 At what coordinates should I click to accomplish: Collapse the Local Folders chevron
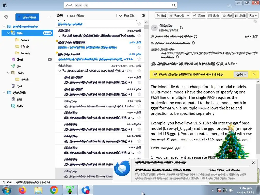click(x=4, y=92)
